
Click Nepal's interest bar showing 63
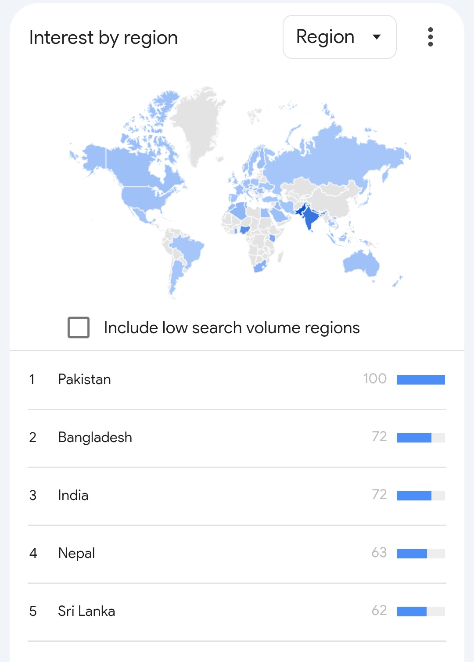pyautogui.click(x=421, y=554)
